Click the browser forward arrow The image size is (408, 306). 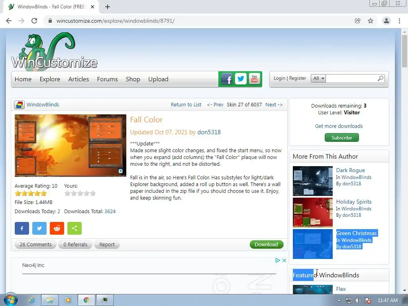(x=22, y=21)
